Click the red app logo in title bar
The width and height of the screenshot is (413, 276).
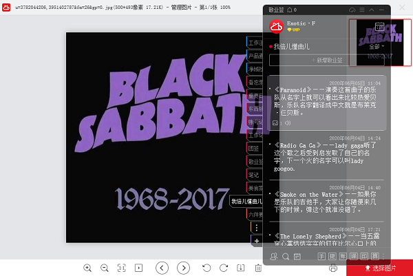point(6,7)
